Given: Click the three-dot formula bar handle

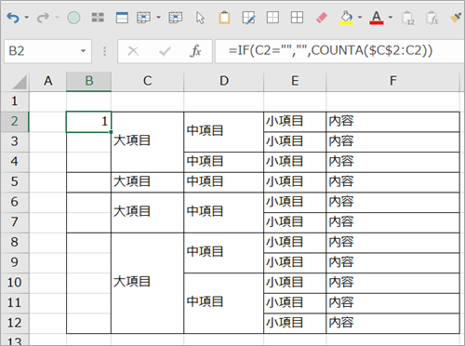Looking at the screenshot, I should click(x=104, y=51).
